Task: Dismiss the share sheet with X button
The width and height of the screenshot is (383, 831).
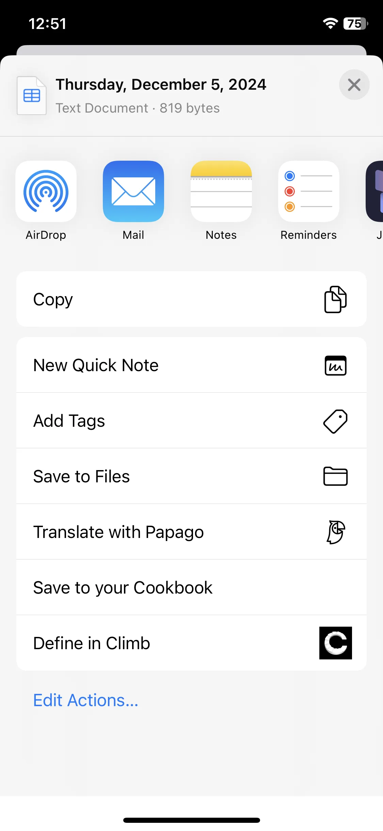Action: pos(354,85)
